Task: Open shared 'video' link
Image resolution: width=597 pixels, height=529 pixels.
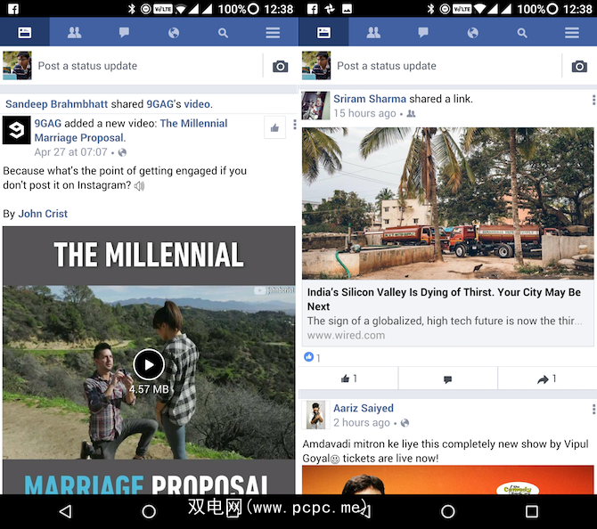Action: click(x=197, y=104)
